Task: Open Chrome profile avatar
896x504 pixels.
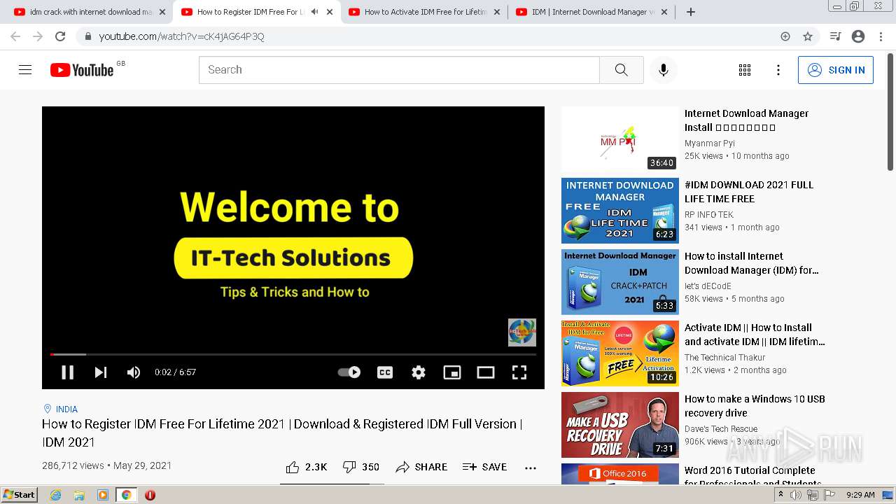Action: point(858,36)
